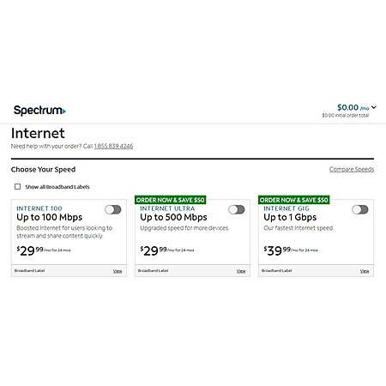Screen dimensions: 386x386
Task: Click the Internet Ultra save $50 banner
Action: [171, 200]
